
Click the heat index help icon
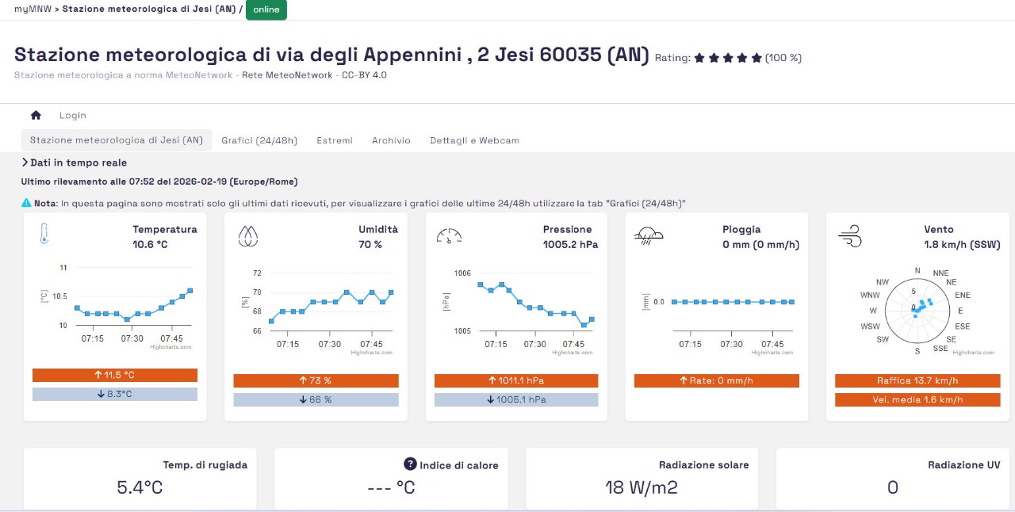pos(410,464)
